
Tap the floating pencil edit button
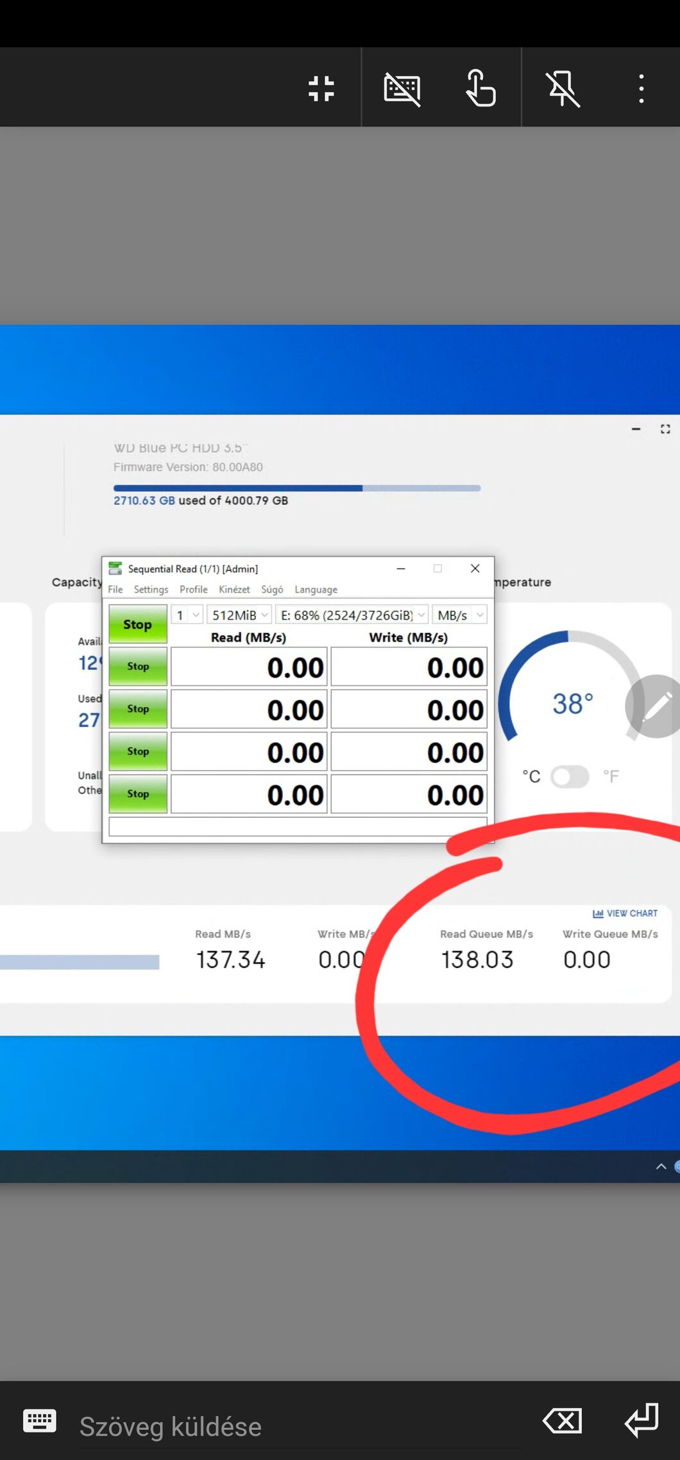tap(654, 706)
